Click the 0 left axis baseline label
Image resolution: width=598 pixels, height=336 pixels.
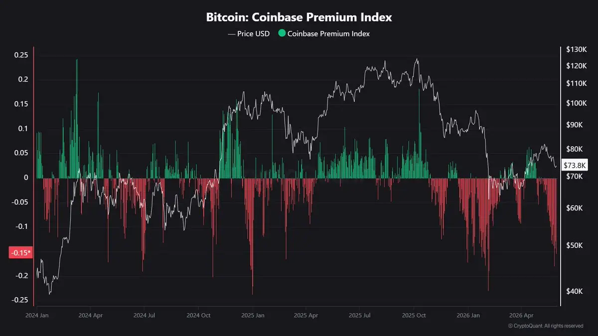[26, 177]
